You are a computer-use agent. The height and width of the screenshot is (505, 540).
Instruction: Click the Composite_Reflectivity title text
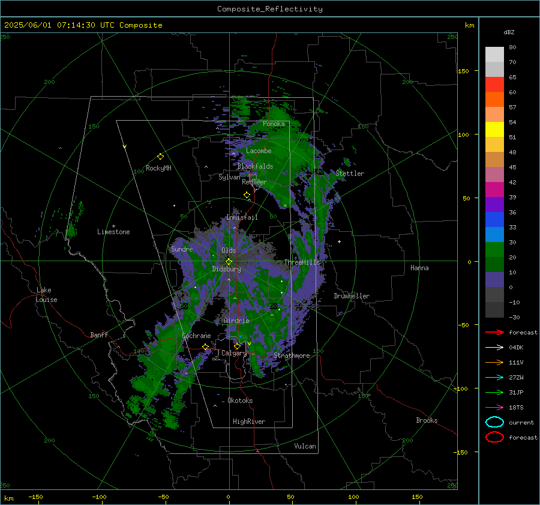(x=269, y=9)
